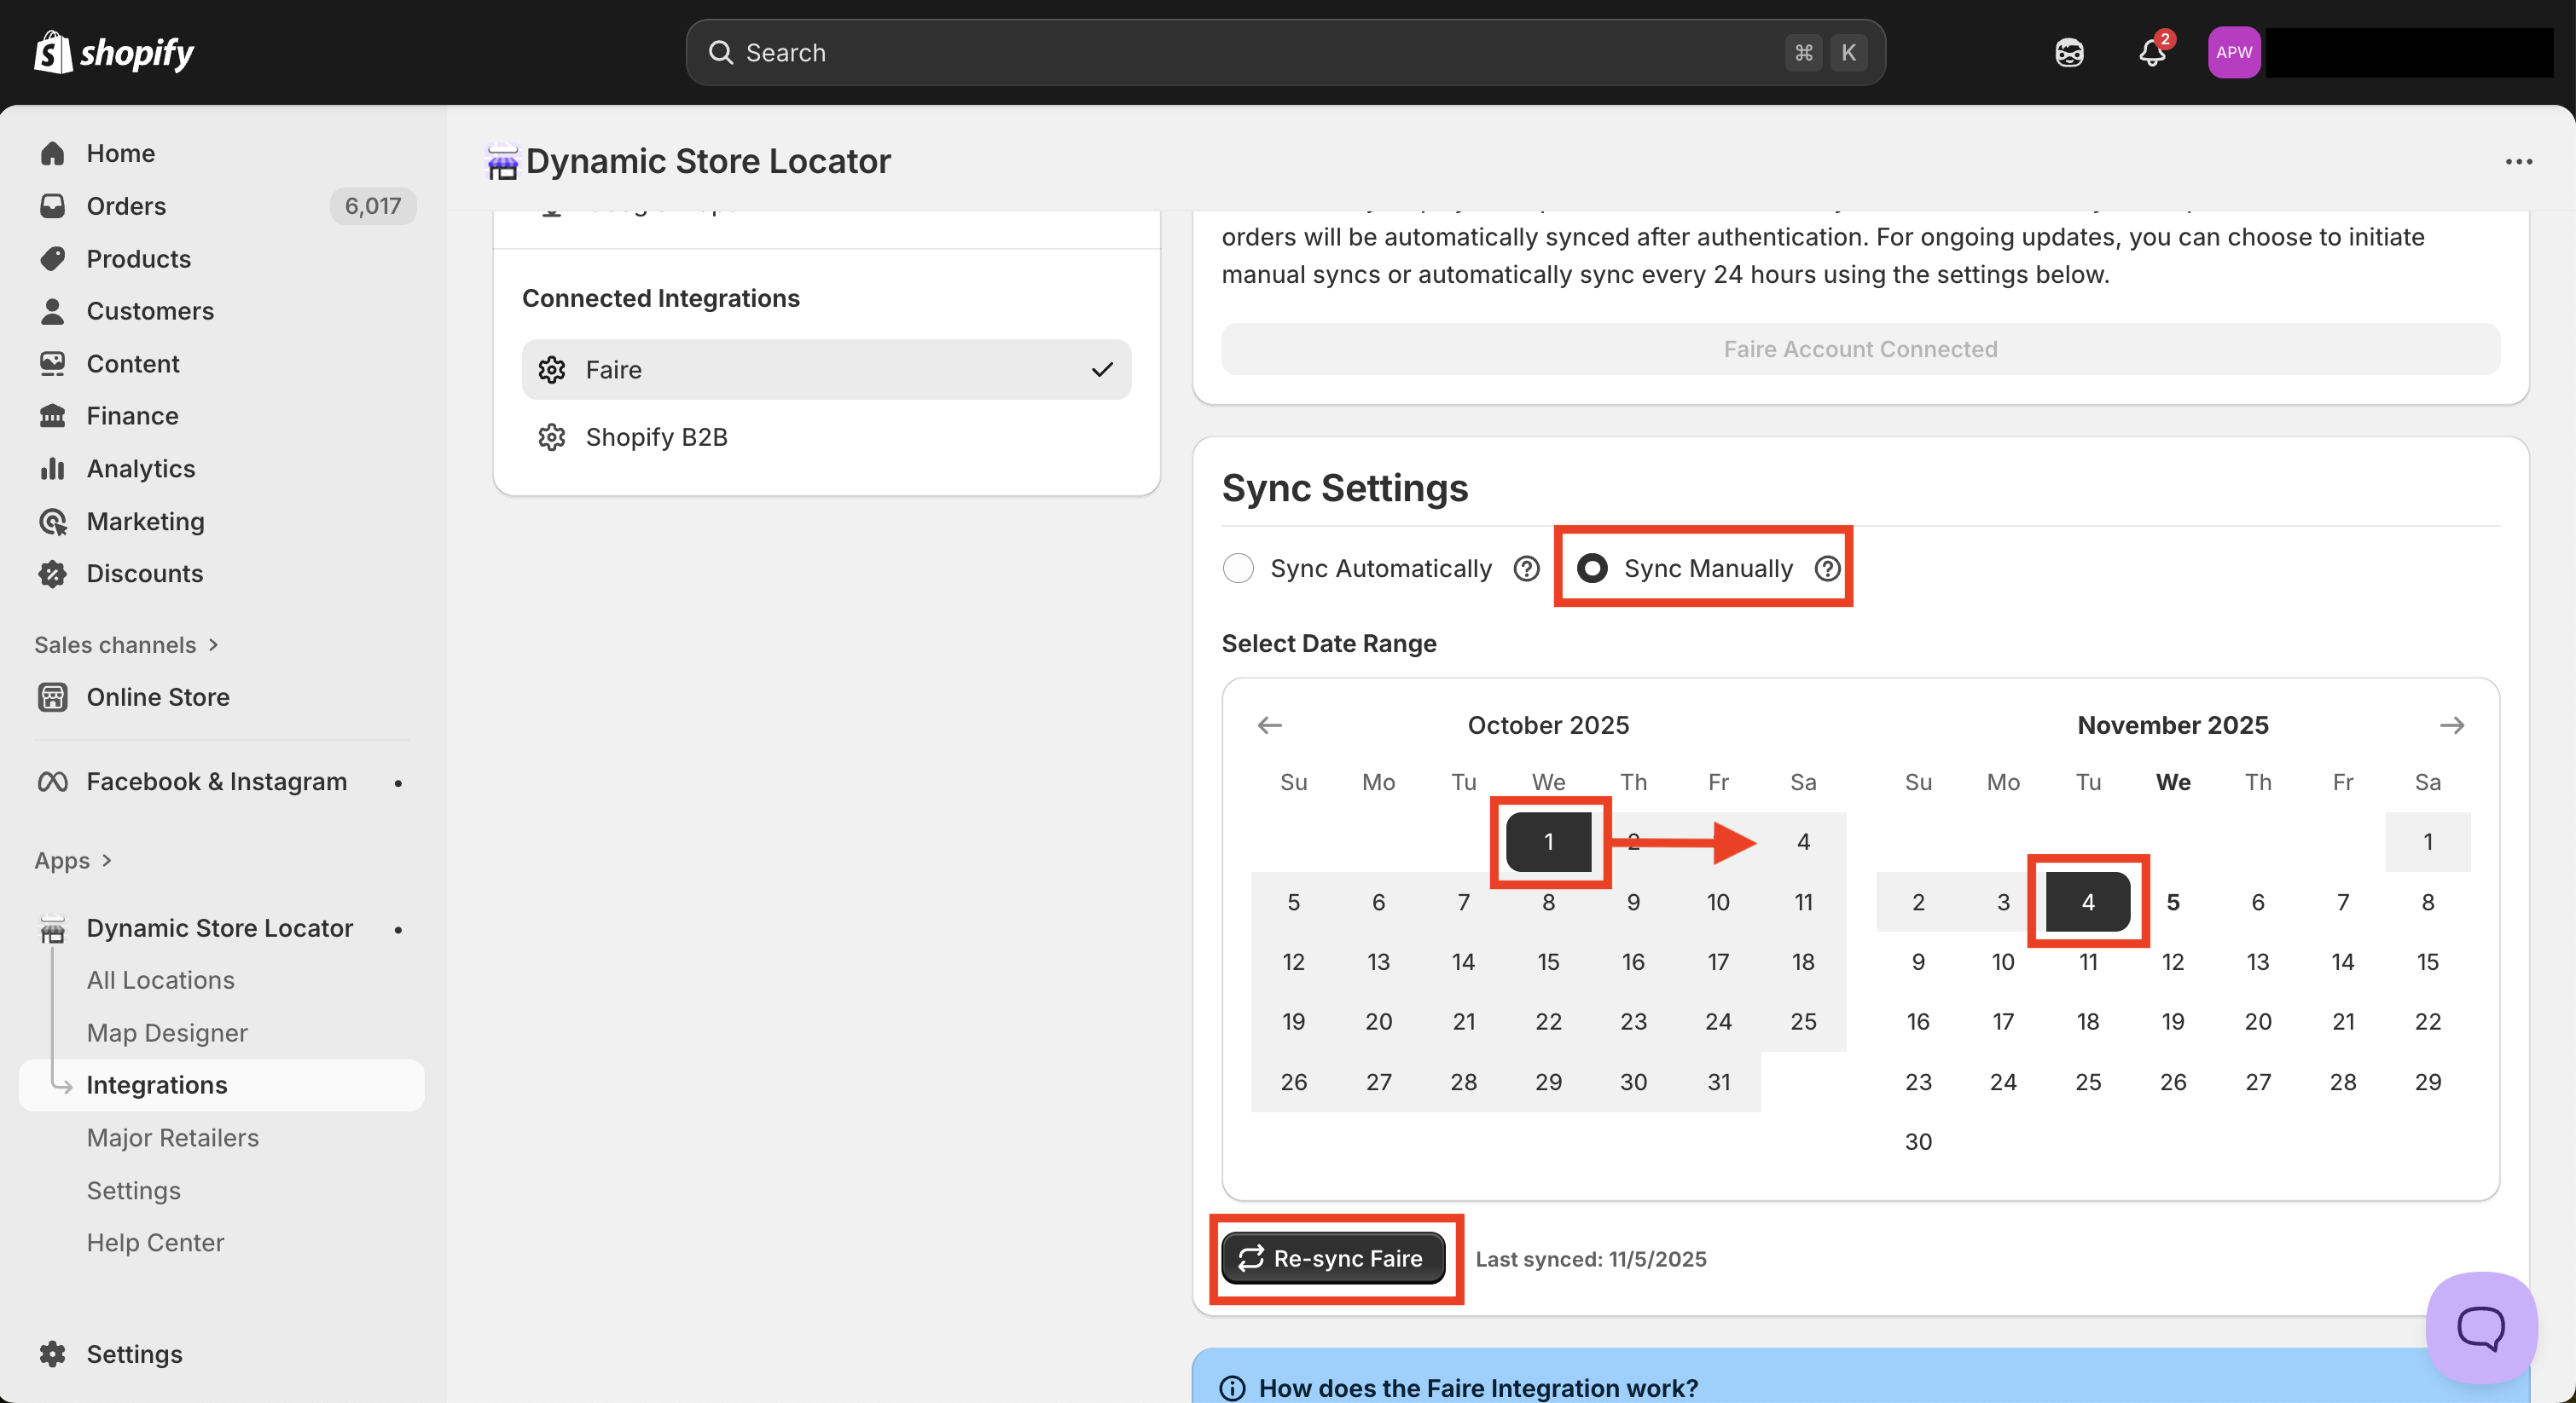Open the three-dot page menu

[2518, 162]
